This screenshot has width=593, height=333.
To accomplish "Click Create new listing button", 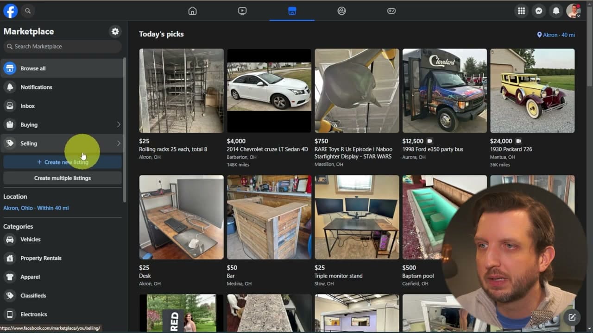I will [63, 162].
